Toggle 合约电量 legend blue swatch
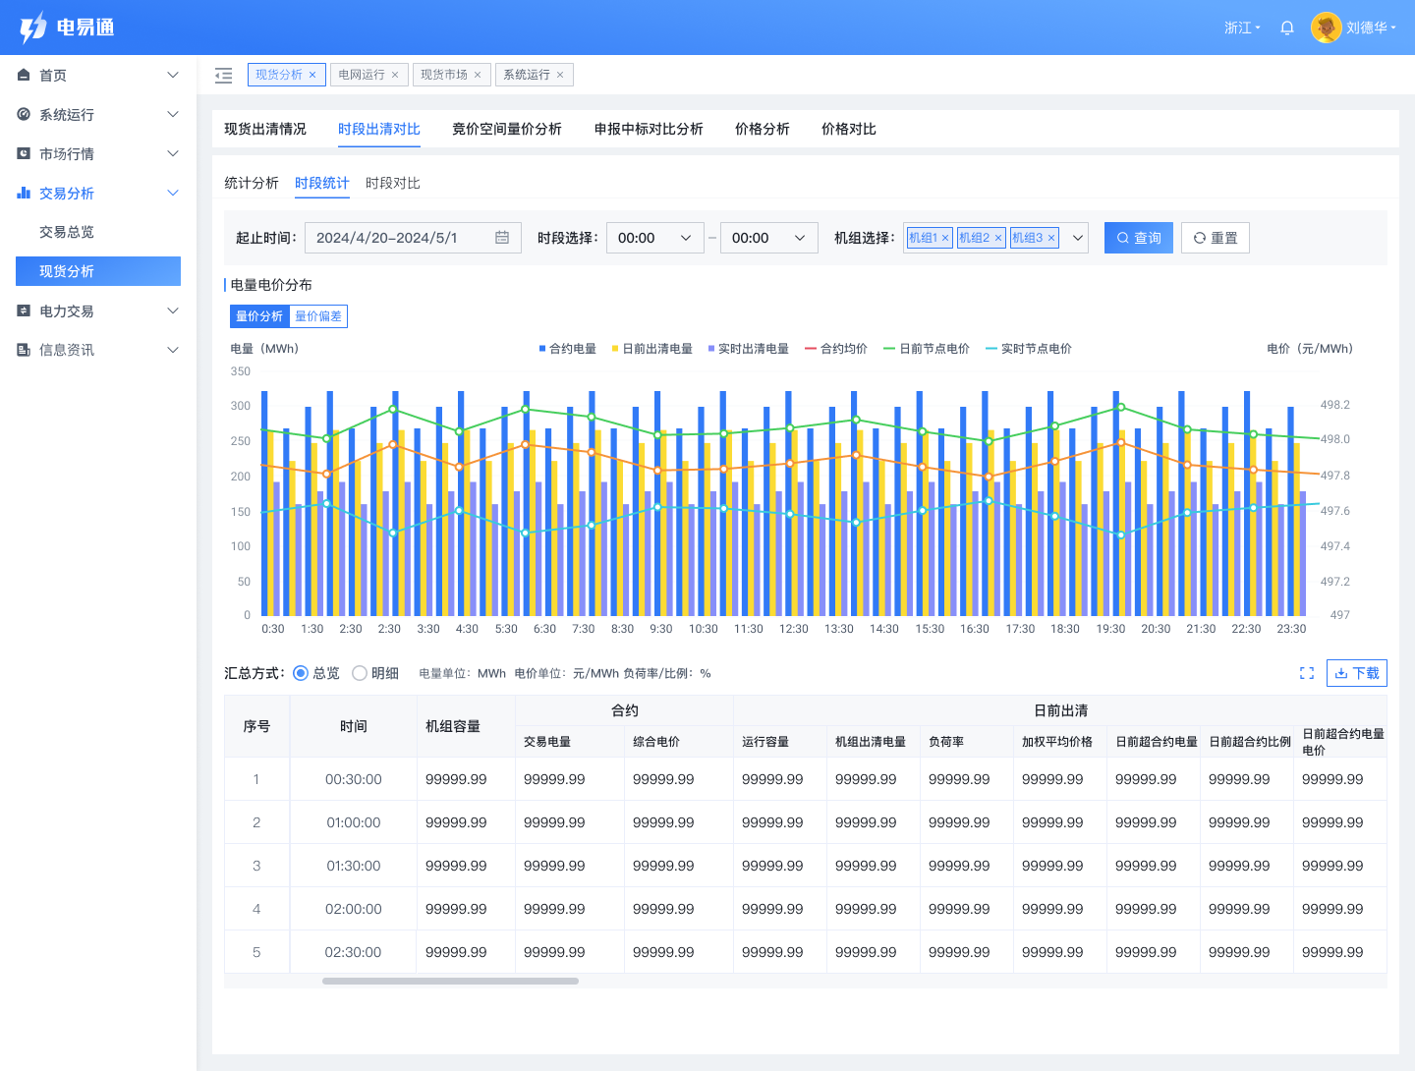 542,349
